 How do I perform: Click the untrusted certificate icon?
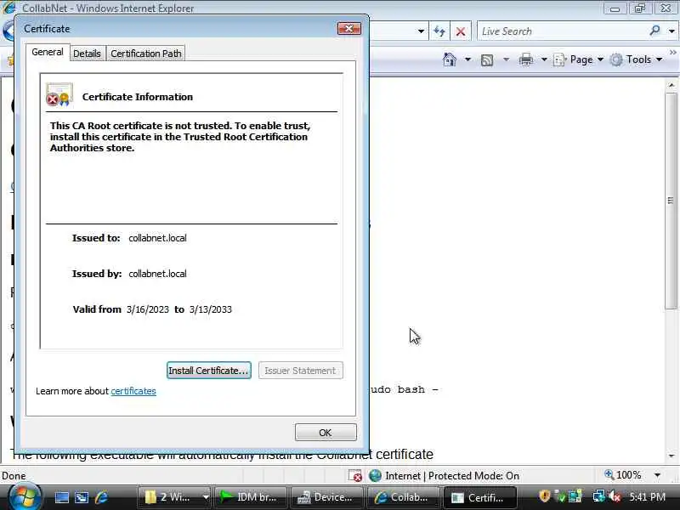tap(59, 94)
